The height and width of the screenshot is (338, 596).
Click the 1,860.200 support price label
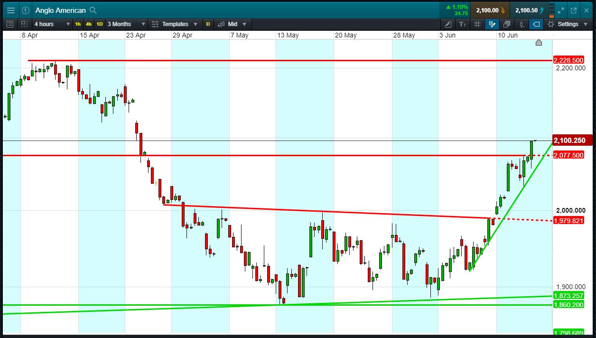pos(568,304)
